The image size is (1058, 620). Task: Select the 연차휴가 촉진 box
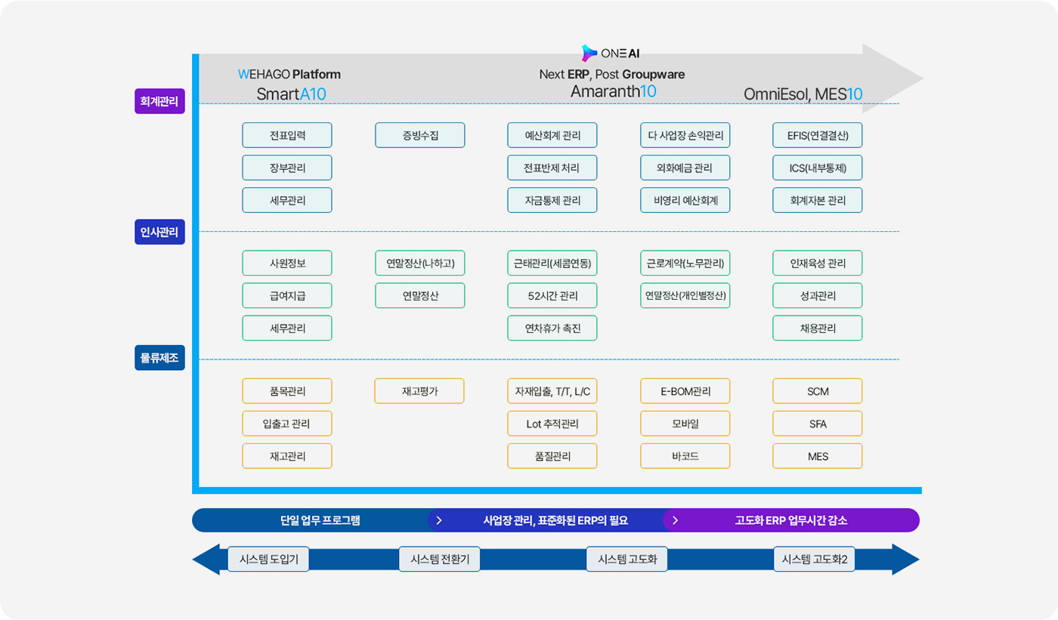pyautogui.click(x=552, y=328)
